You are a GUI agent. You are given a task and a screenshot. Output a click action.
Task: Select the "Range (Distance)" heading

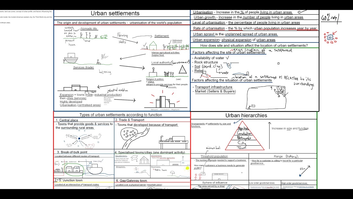[286, 156]
